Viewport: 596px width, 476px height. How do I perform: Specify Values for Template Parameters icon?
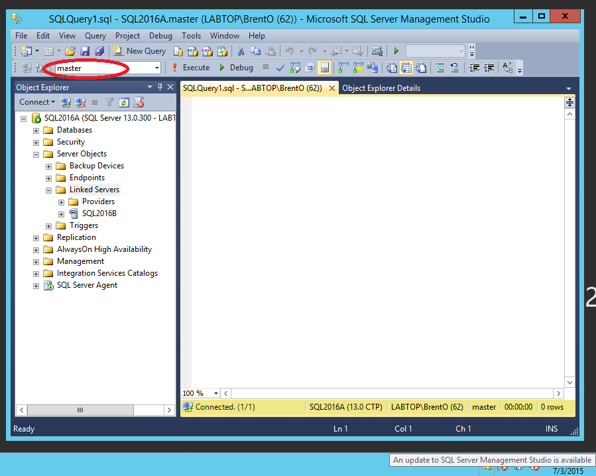click(x=507, y=68)
